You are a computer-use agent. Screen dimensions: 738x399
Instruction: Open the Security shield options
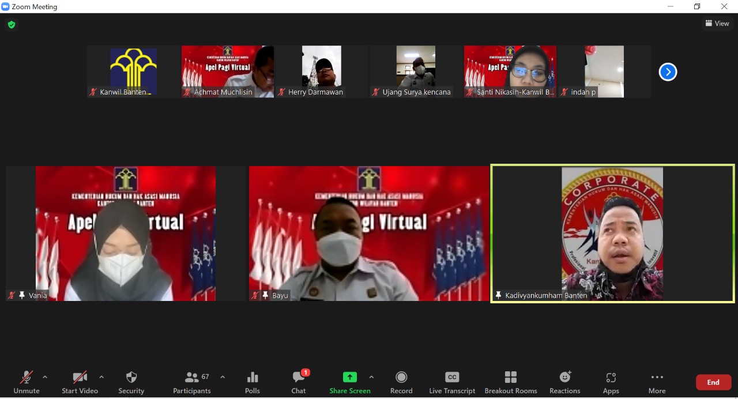tap(131, 382)
